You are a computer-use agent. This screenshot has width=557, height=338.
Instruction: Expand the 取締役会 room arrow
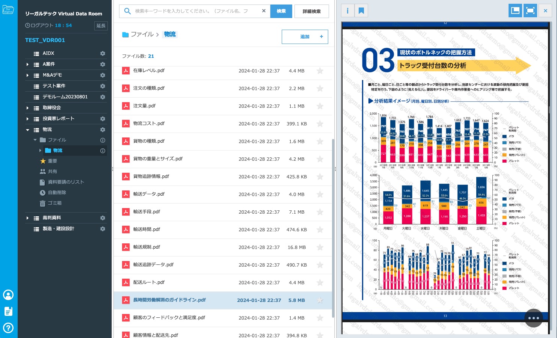27,108
